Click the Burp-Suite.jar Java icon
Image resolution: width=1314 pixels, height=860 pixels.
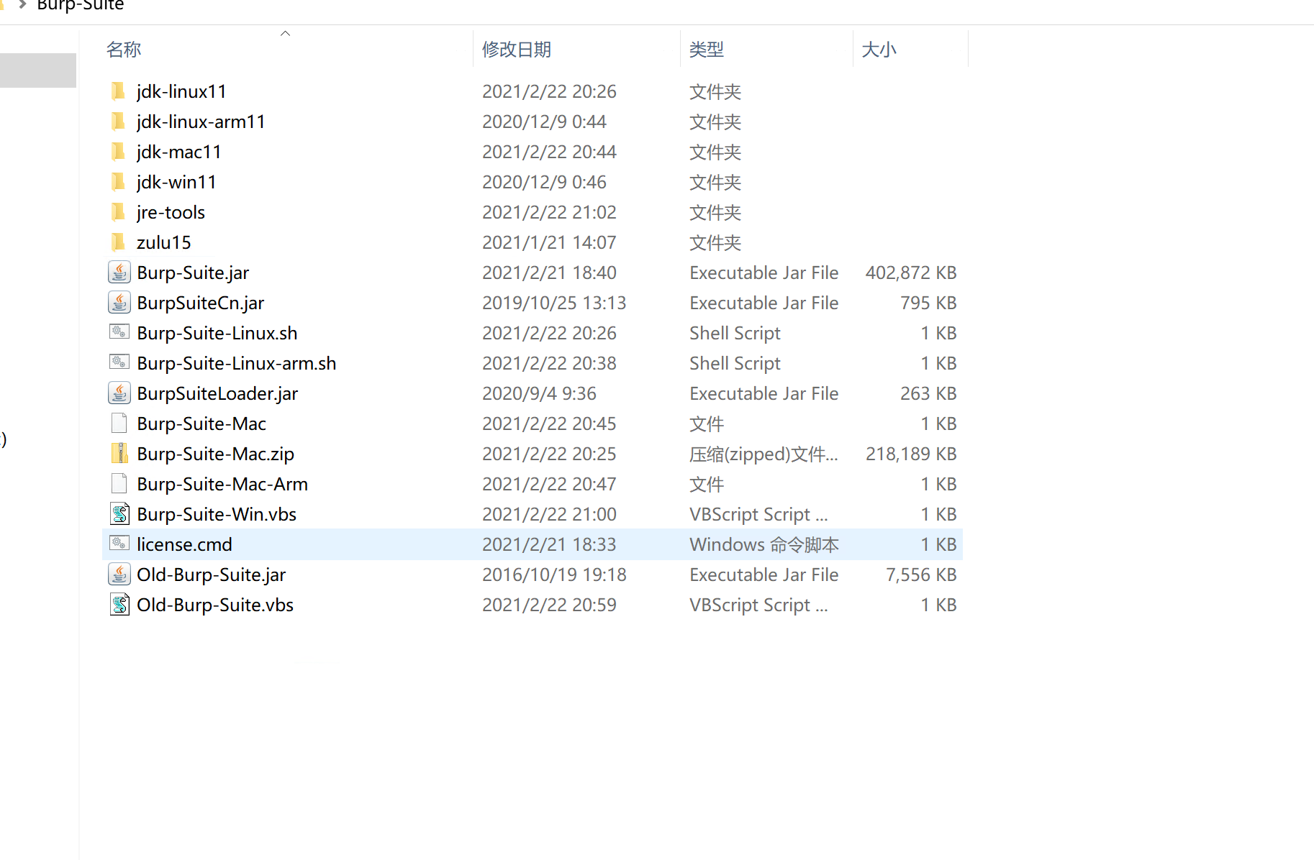[119, 273]
